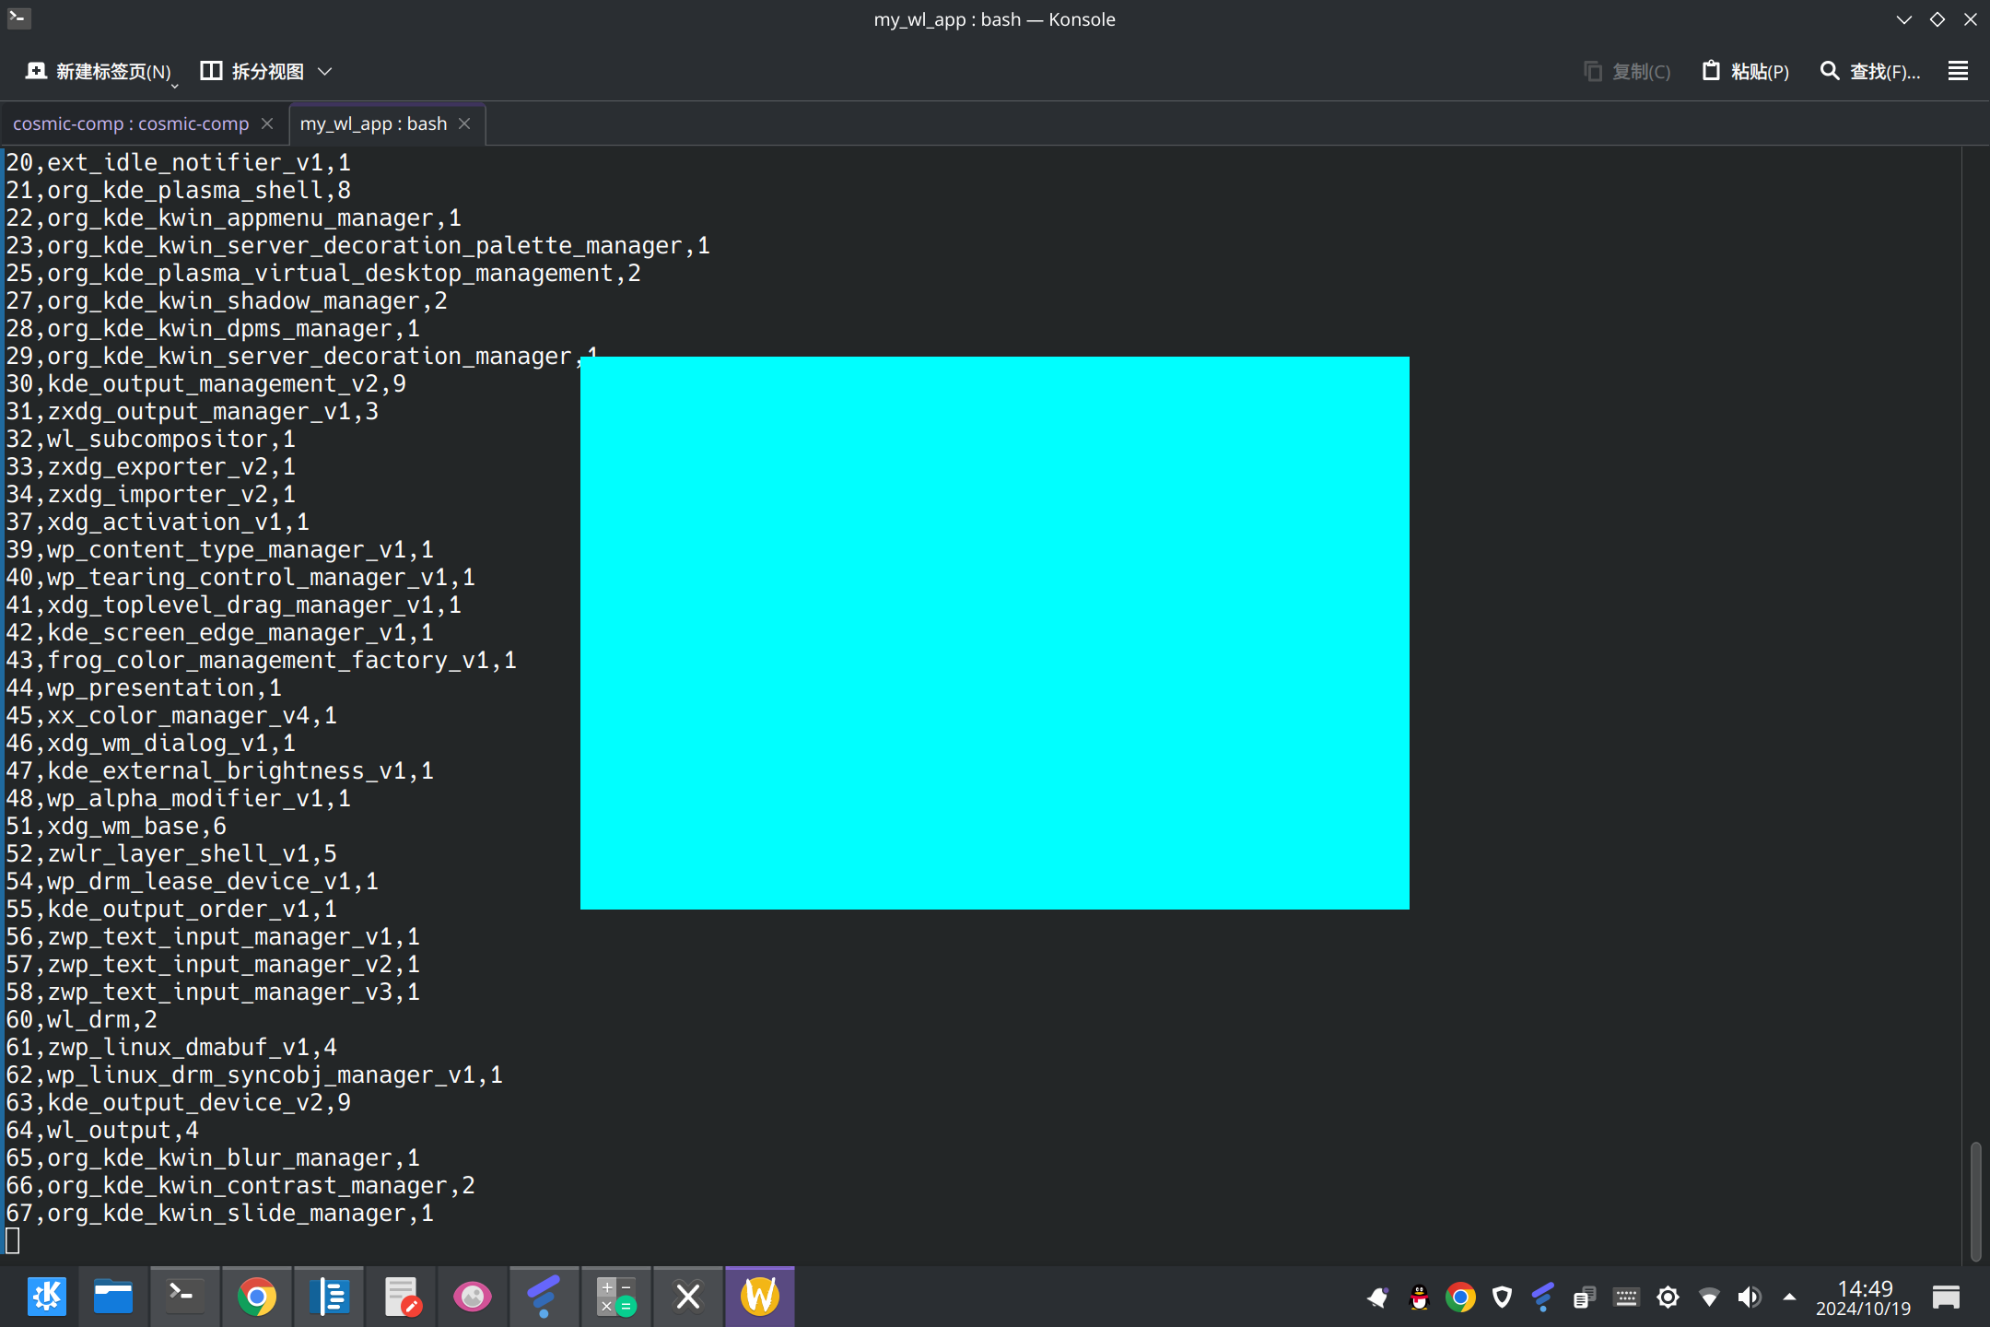Open the pink round app in taskbar
Image resolution: width=1990 pixels, height=1327 pixels.
[473, 1297]
